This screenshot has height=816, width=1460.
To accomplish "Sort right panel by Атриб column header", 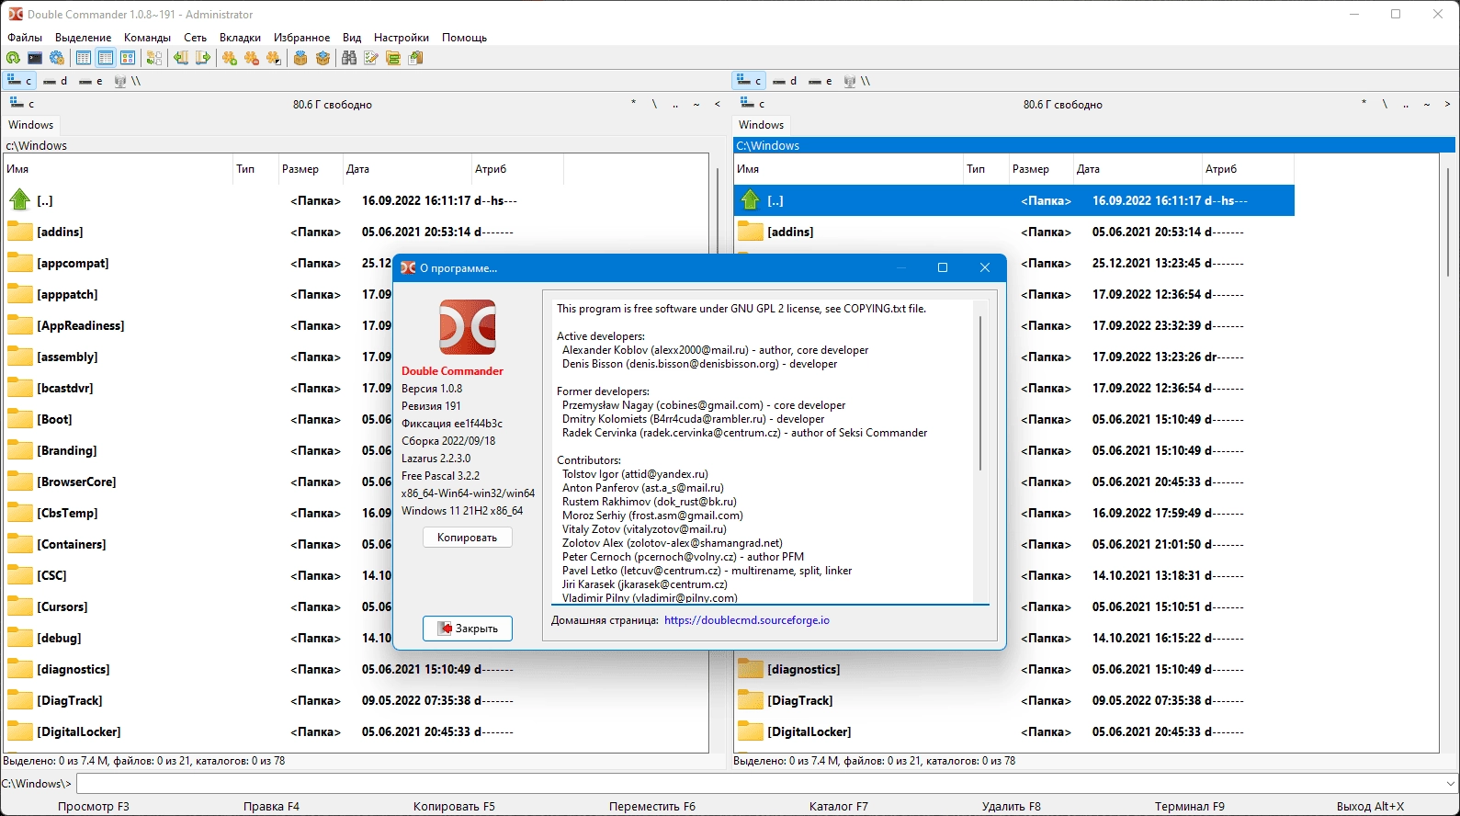I will tap(1247, 169).
